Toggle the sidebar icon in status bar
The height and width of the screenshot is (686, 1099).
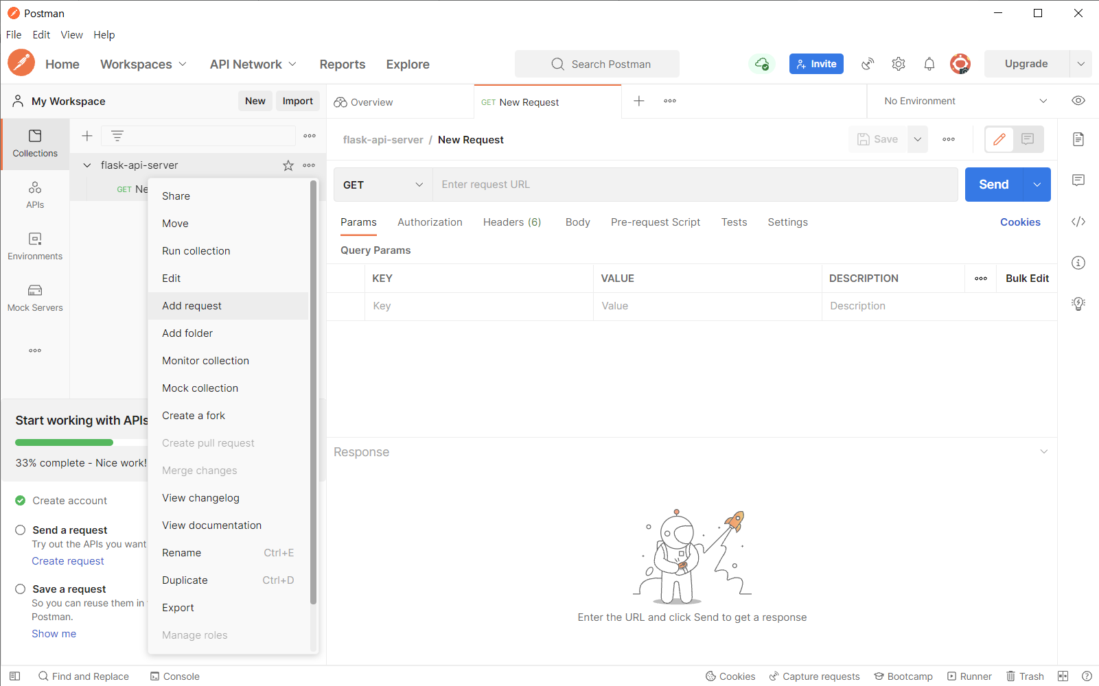pyautogui.click(x=14, y=676)
